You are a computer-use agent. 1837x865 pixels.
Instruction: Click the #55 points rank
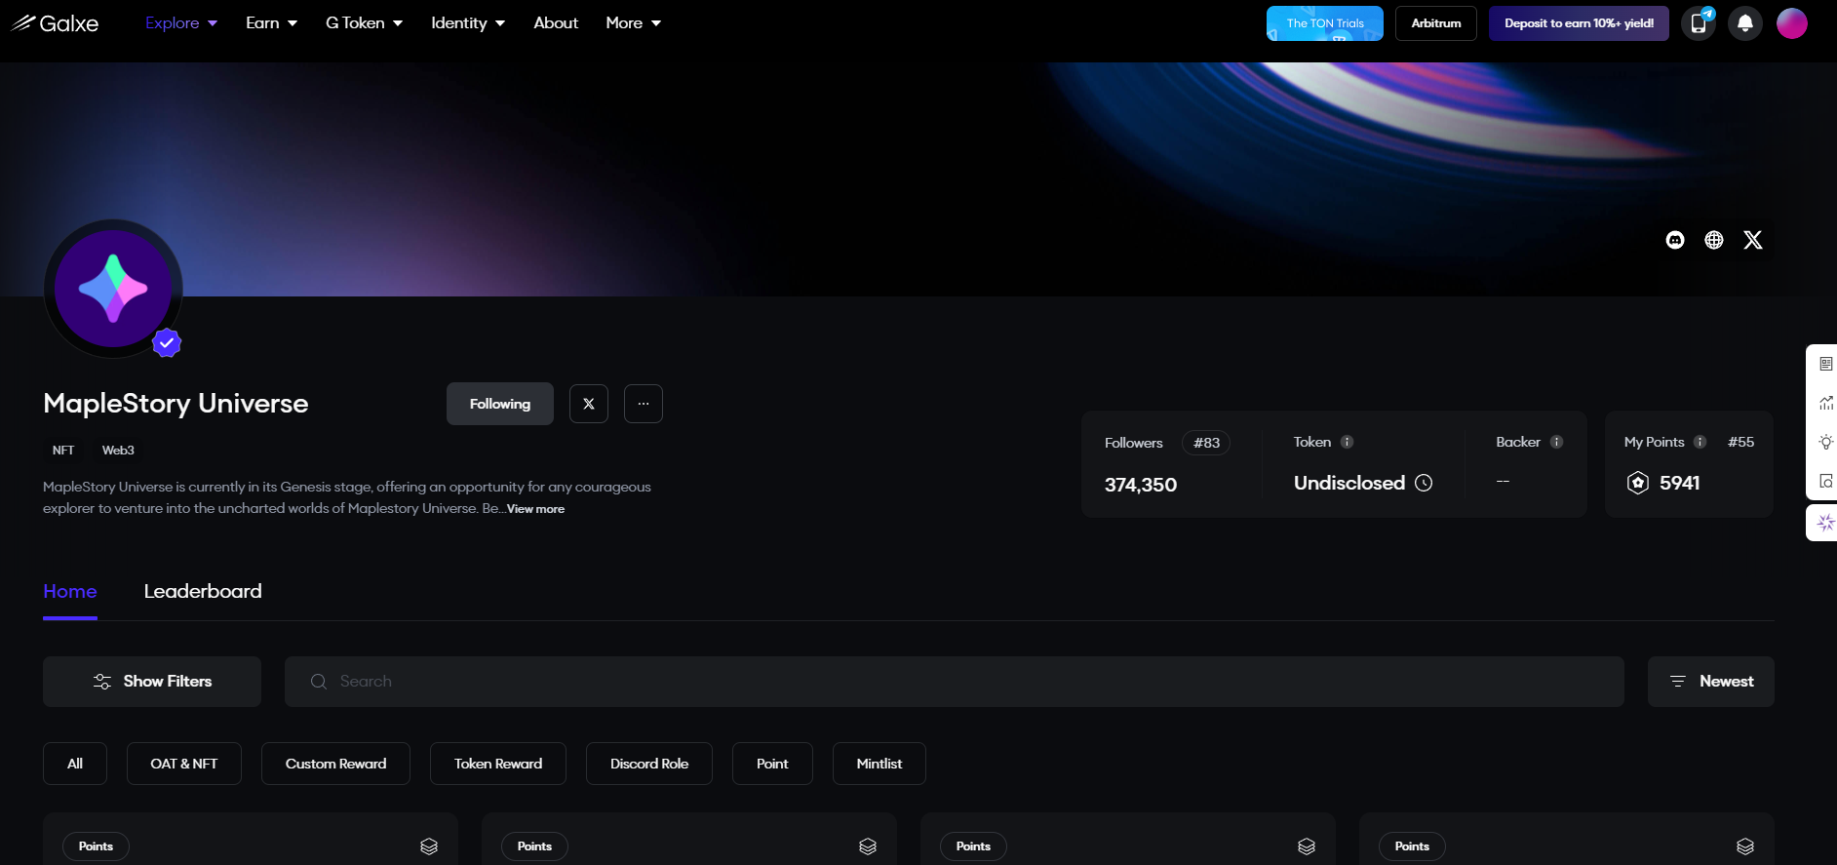click(x=1740, y=442)
